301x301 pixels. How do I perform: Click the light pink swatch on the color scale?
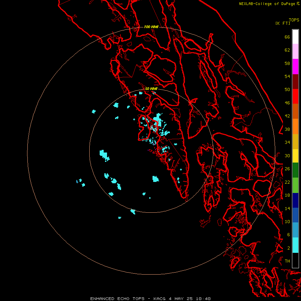click(x=295, y=52)
